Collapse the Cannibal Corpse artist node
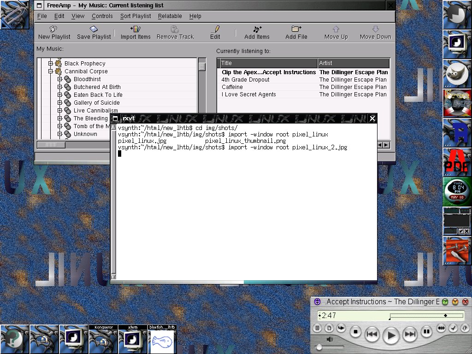This screenshot has width=472, height=354. pyautogui.click(x=51, y=71)
